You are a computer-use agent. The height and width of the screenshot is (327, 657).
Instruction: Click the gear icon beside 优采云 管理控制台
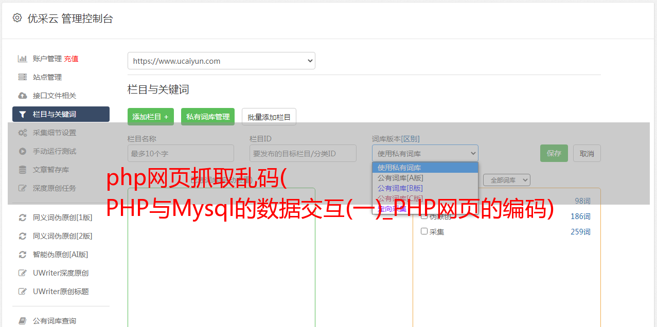(x=17, y=18)
